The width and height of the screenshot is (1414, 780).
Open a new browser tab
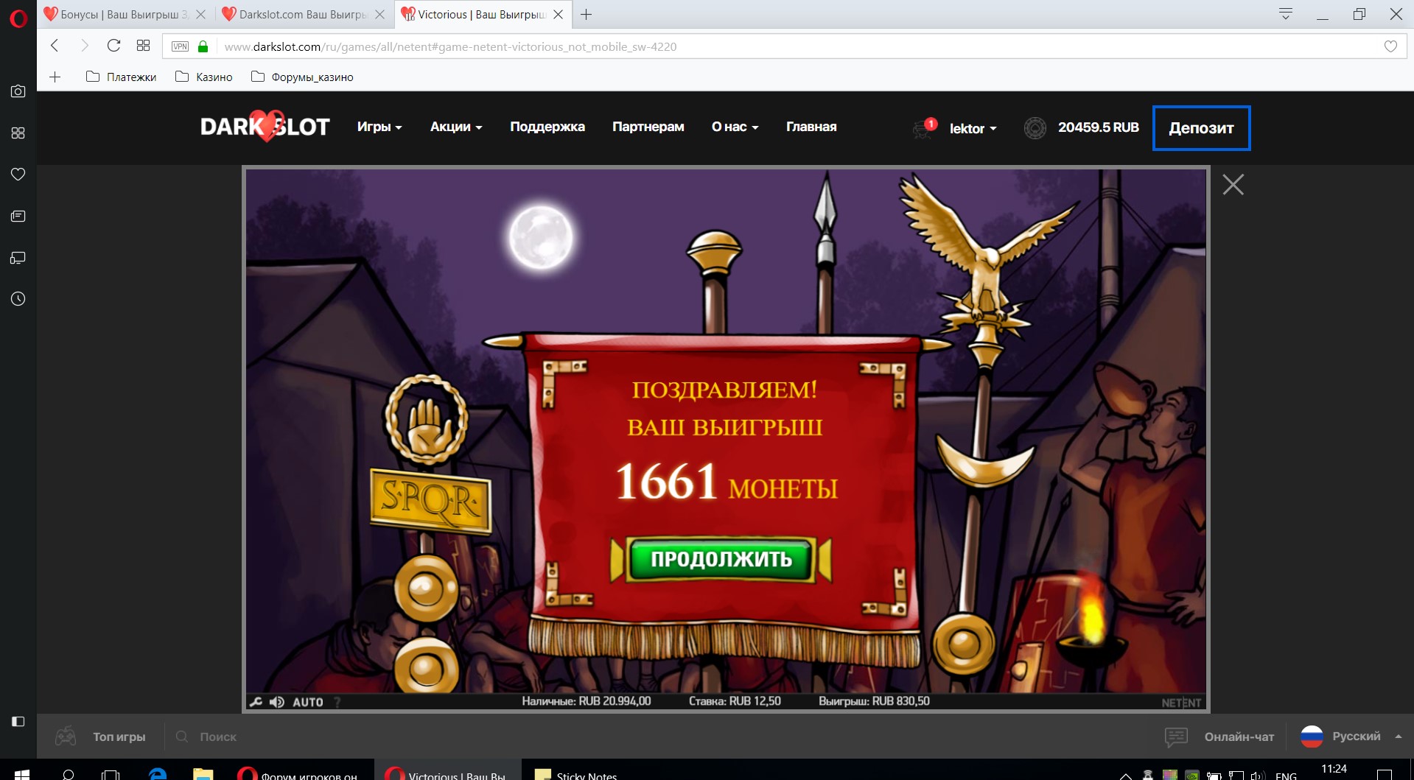click(x=586, y=14)
